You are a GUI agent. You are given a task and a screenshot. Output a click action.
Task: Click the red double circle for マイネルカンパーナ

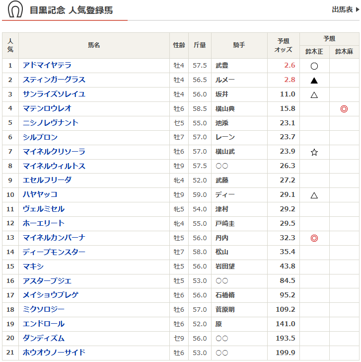click(x=314, y=238)
